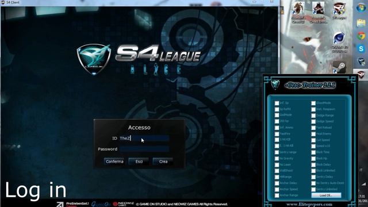Screen dimensions: 368x207
Task: Enable Fast Reload checkbox
Action: 313,128
